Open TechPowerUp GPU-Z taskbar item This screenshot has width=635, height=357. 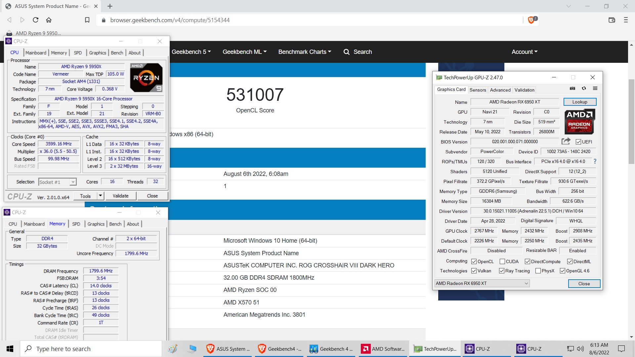[436, 349]
